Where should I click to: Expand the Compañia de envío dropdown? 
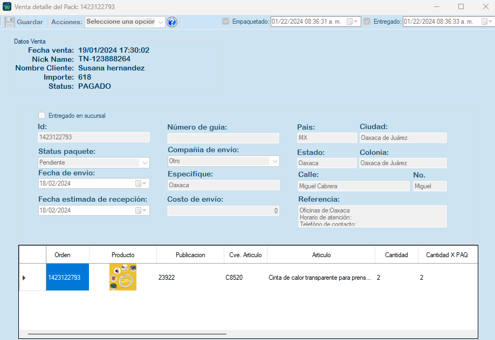pyautogui.click(x=274, y=161)
